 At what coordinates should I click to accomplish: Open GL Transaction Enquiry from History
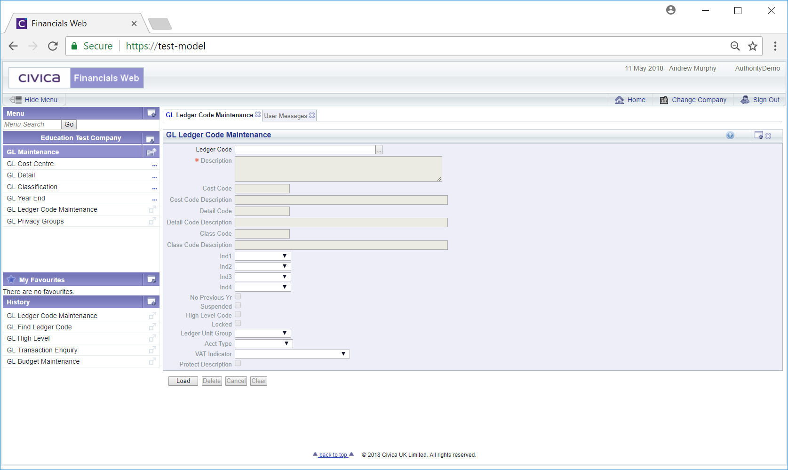42,350
